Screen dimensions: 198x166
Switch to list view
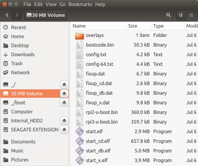(x=181, y=15)
